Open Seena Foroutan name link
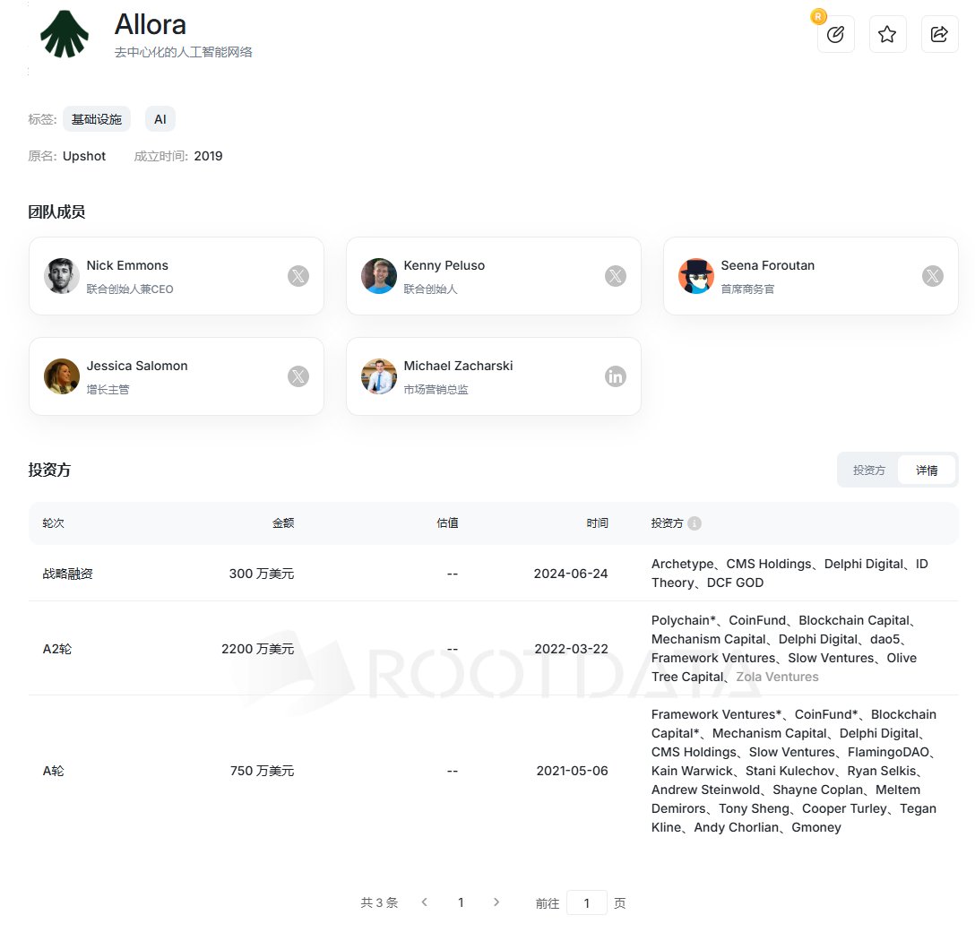Viewport: 975px width, 941px height. click(767, 265)
